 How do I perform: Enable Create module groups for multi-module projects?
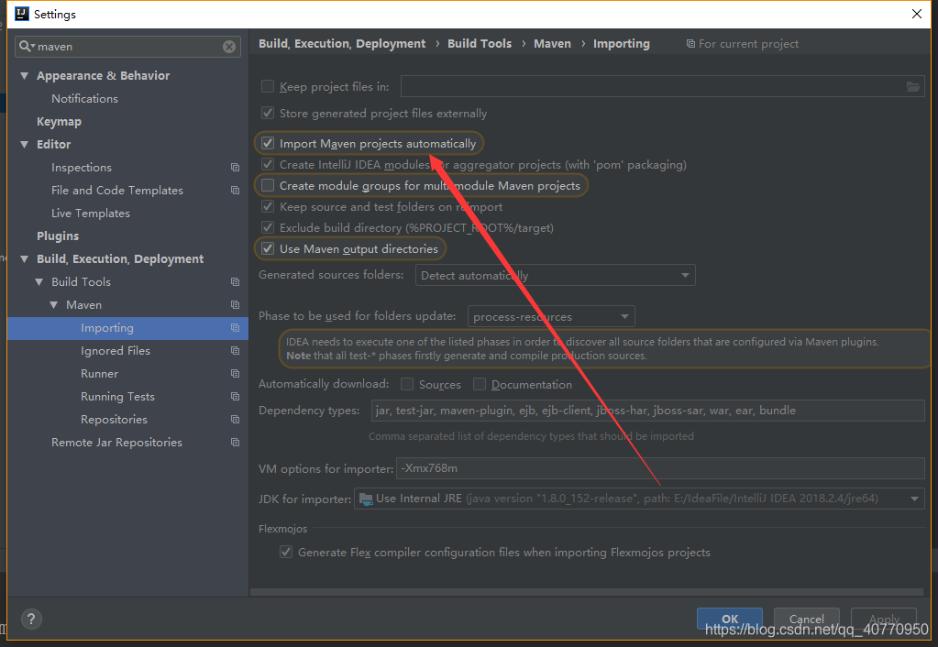tap(268, 185)
